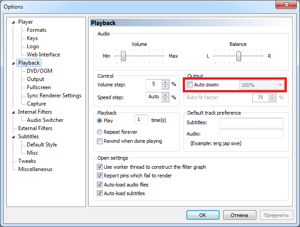Uncheck Auto-load subtitles option

pyautogui.click(x=100, y=193)
